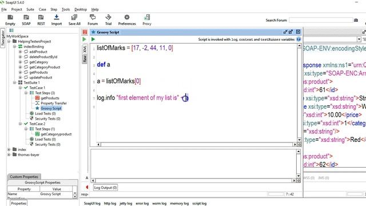The image size is (366, 206).
Task: Open the vertical Navigator tab
Action: tap(2, 38)
